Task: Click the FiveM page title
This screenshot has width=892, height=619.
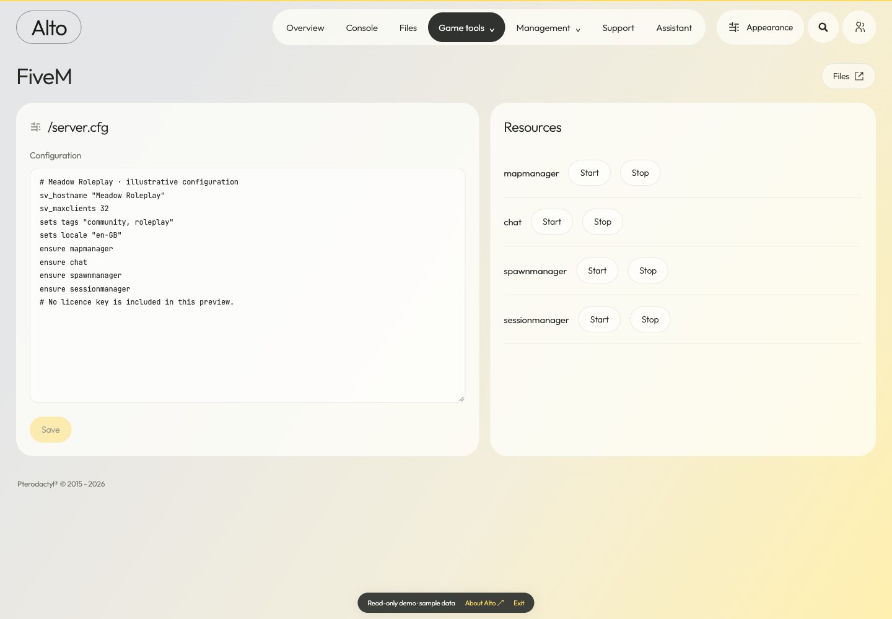Action: pos(44,77)
